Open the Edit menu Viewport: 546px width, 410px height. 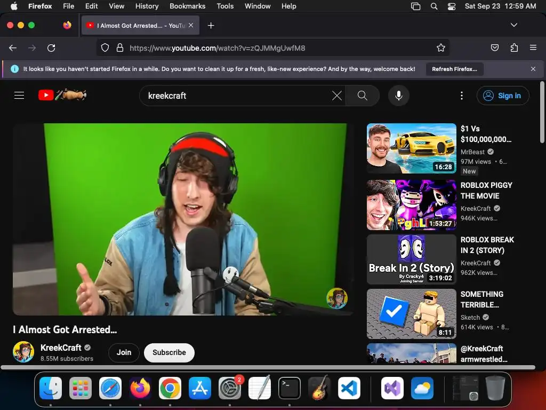[91, 6]
